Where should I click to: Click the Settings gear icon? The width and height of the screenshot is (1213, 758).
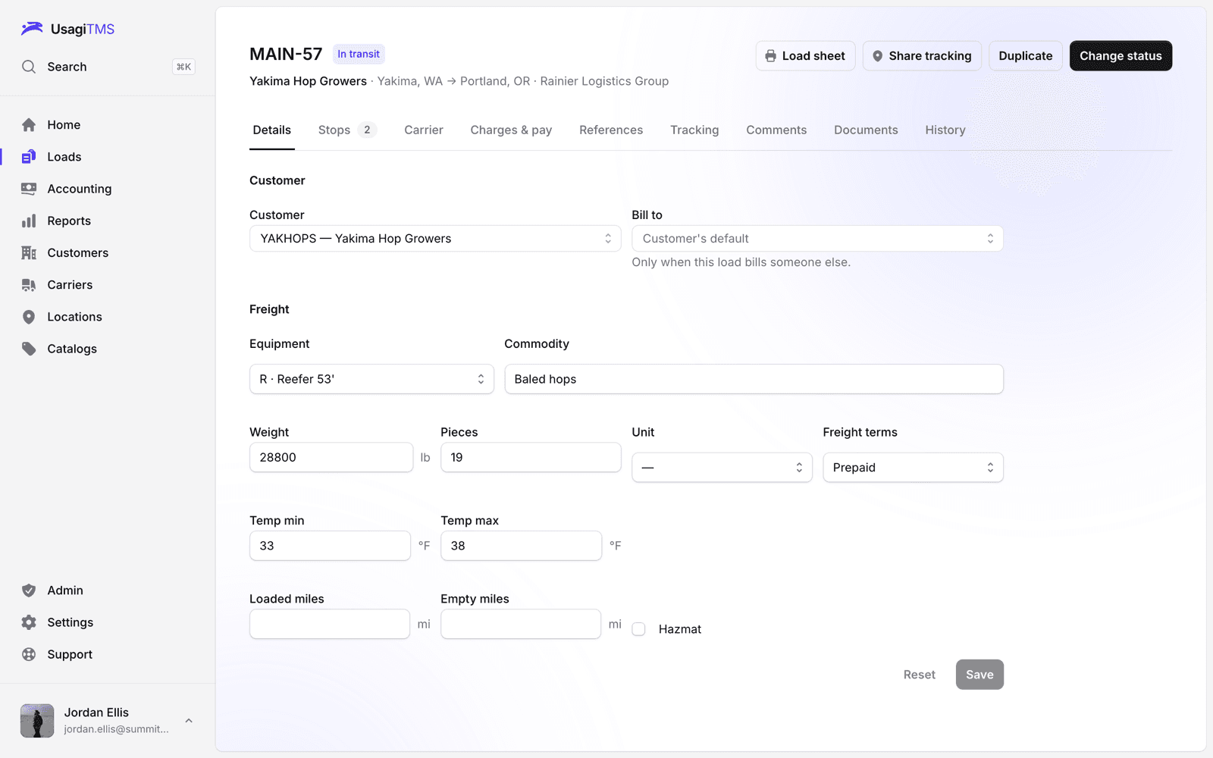(29, 622)
